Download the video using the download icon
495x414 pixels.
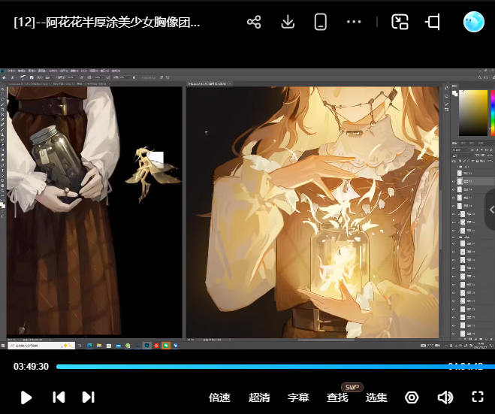tap(287, 22)
